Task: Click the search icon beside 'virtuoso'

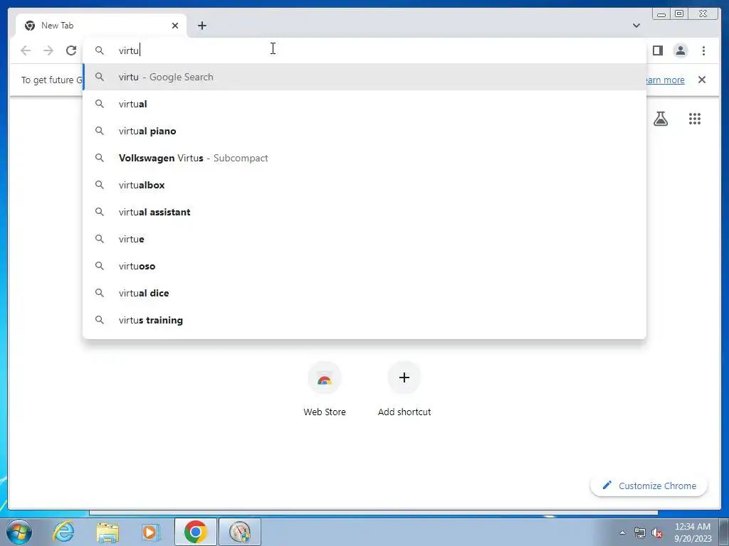Action: click(100, 266)
